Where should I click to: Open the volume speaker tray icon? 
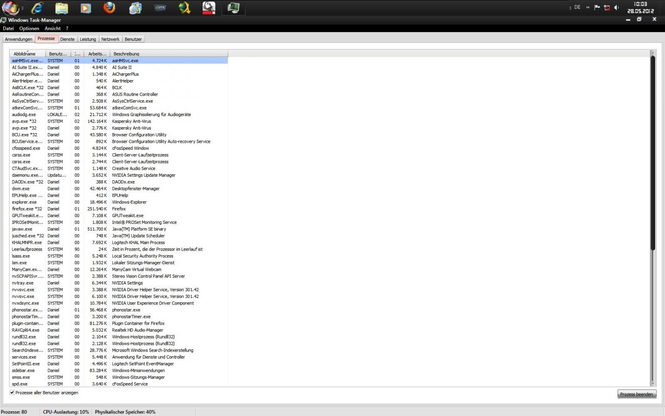pos(616,7)
